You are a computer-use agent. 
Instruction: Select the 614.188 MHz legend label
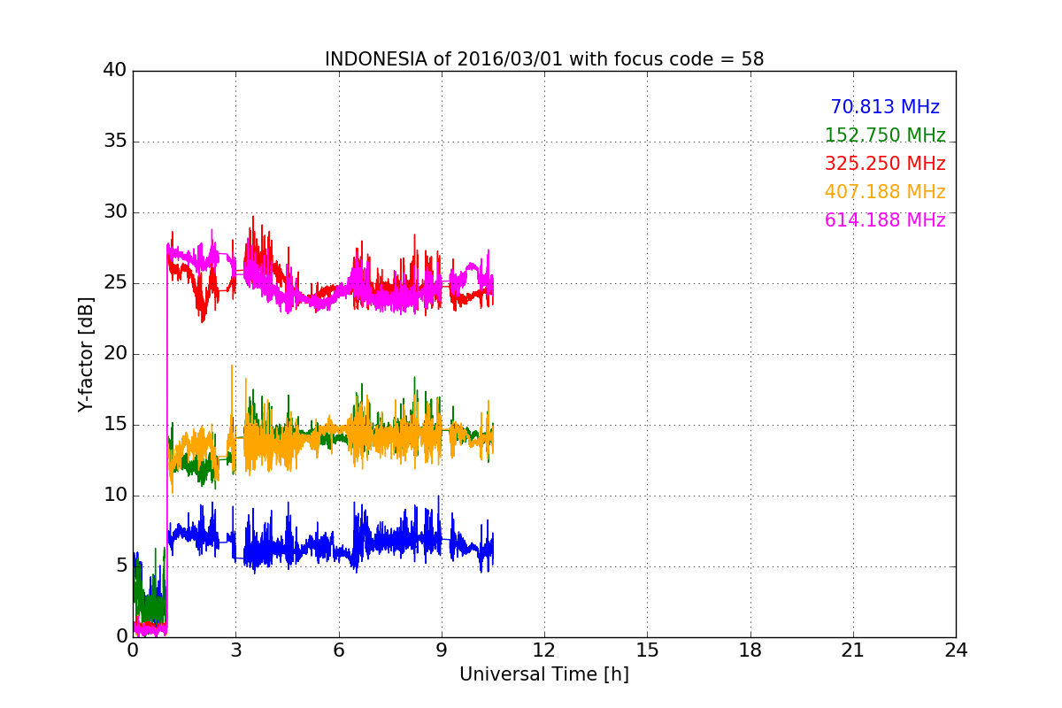pyautogui.click(x=885, y=220)
